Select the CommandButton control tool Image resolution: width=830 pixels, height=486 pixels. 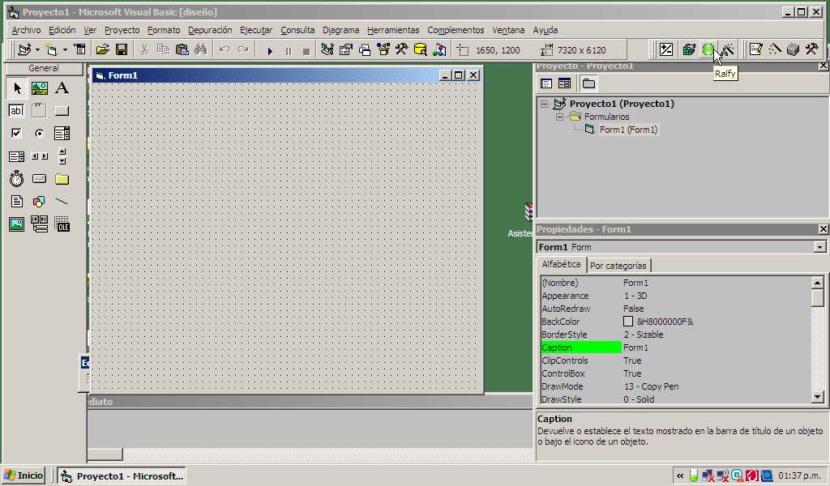click(62, 110)
